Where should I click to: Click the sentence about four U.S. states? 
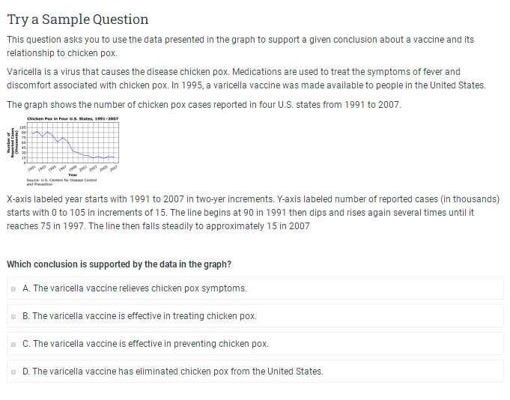[x=204, y=105]
